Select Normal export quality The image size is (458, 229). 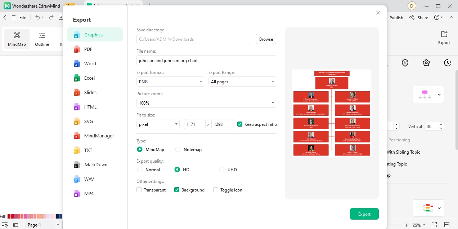pyautogui.click(x=140, y=169)
